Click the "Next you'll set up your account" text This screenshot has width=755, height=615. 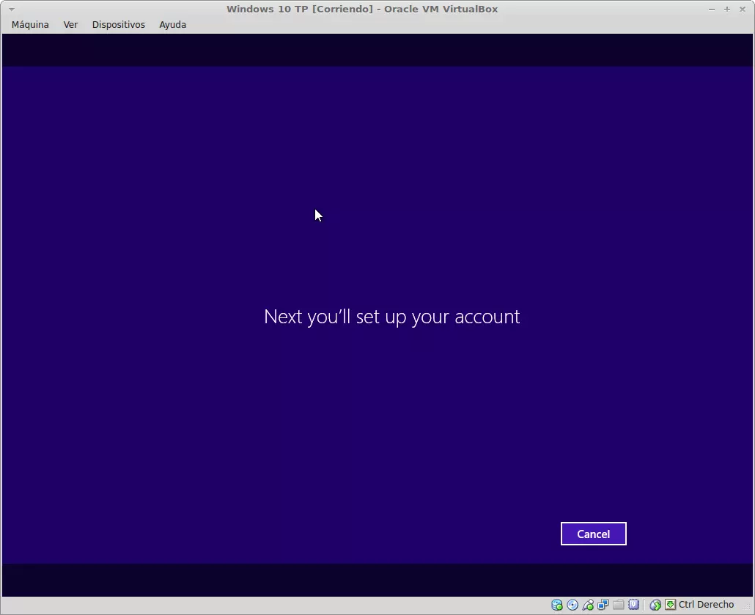391,317
